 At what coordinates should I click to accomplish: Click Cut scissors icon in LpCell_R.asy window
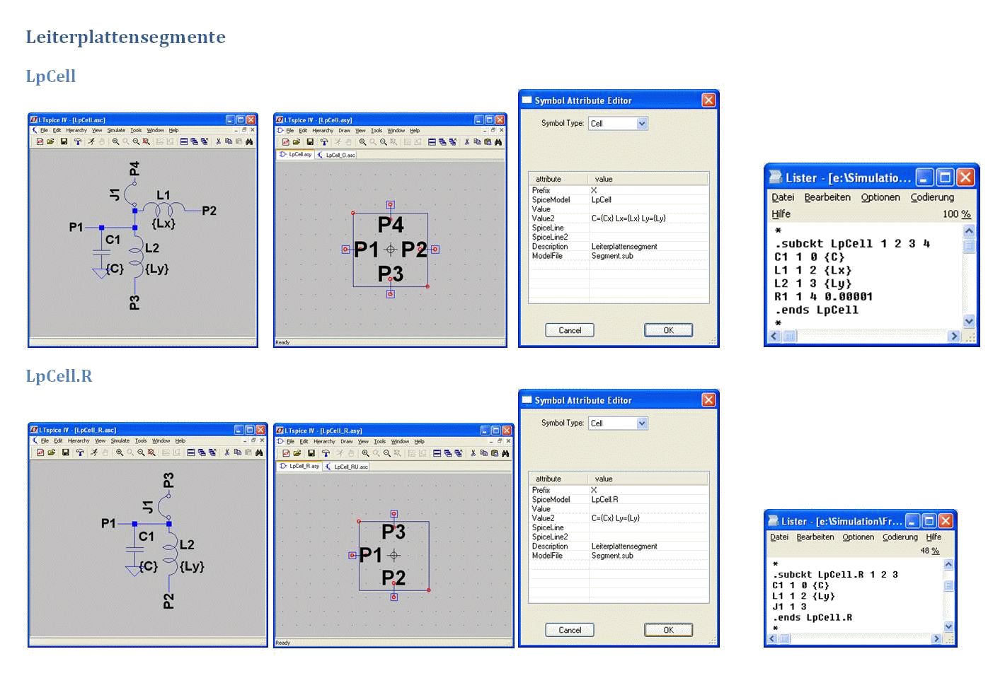point(473,453)
